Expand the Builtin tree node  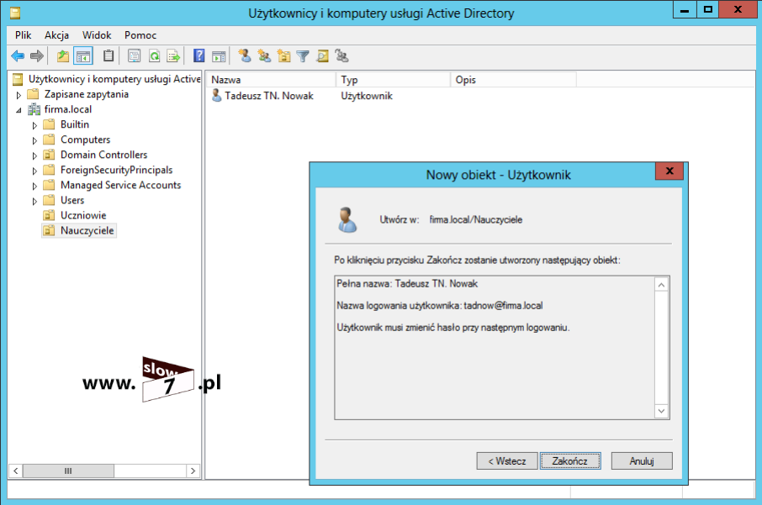coord(34,125)
